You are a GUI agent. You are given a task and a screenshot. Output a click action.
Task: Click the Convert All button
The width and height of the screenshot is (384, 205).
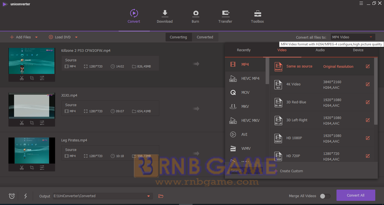click(x=356, y=195)
